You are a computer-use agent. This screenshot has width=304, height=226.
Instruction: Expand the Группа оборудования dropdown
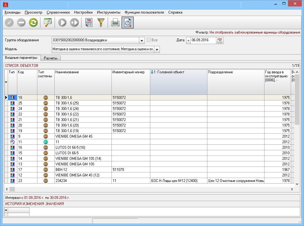pyautogui.click(x=142, y=40)
